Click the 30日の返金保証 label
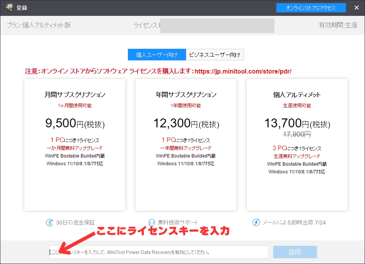Image resolution: width=365 pixels, height=264 pixels. [76, 223]
